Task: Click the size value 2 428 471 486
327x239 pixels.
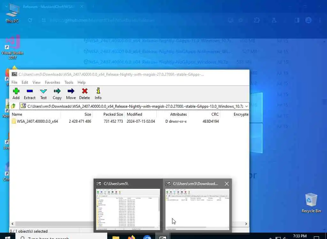Action: tap(80, 121)
